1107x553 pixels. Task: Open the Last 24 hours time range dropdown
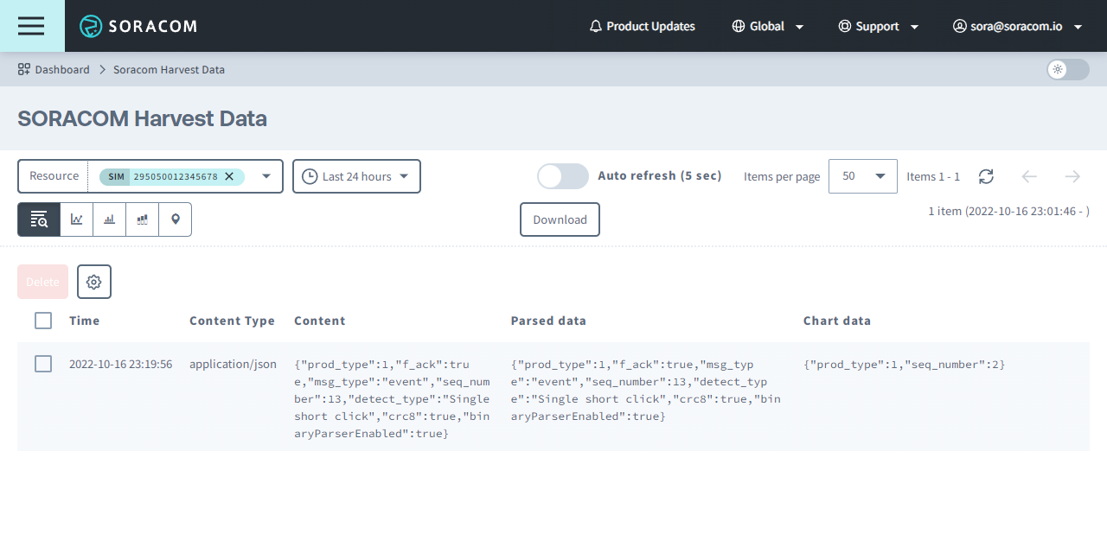point(356,176)
